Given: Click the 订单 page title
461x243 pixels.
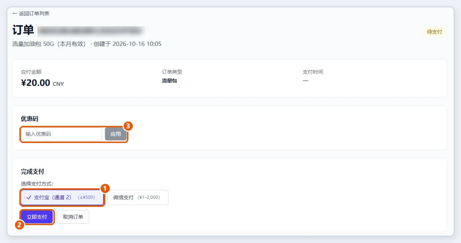Looking at the screenshot, I should 23,30.
